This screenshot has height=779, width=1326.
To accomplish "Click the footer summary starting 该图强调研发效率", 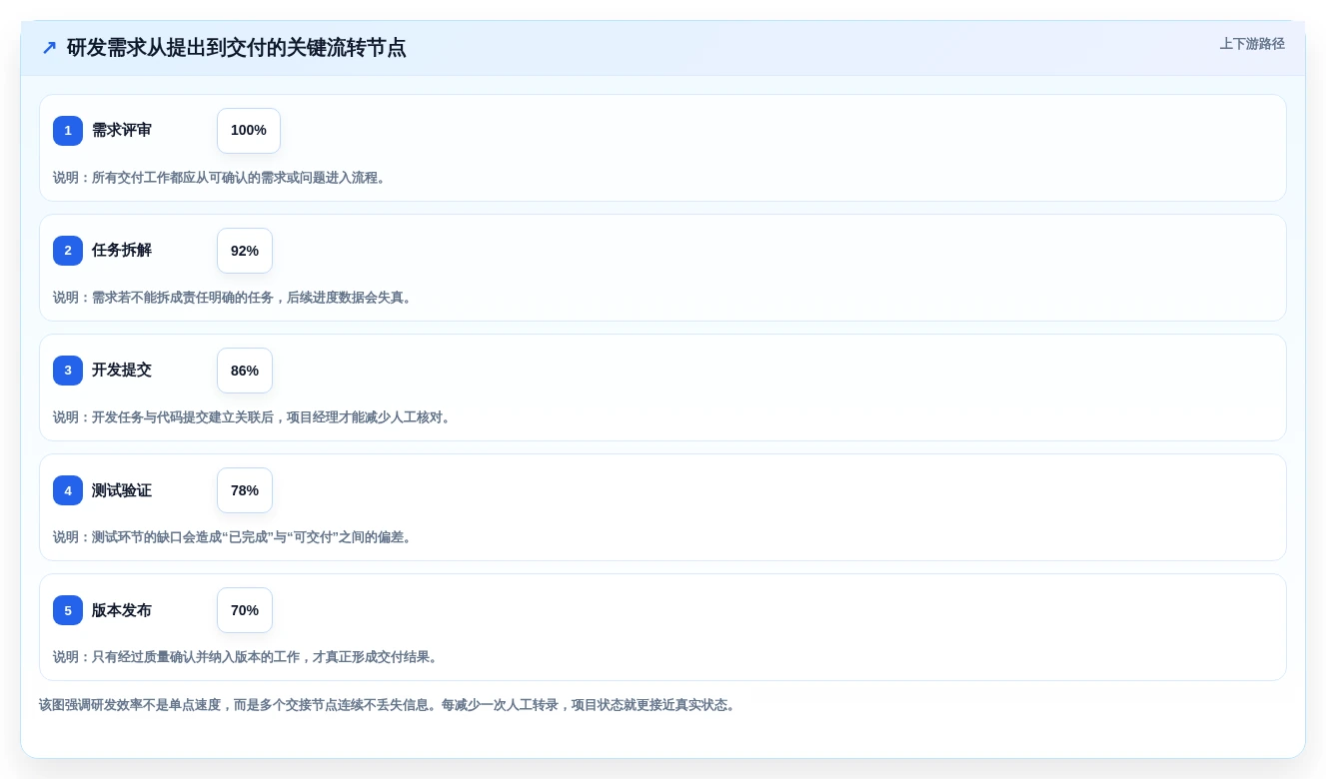I will point(389,705).
